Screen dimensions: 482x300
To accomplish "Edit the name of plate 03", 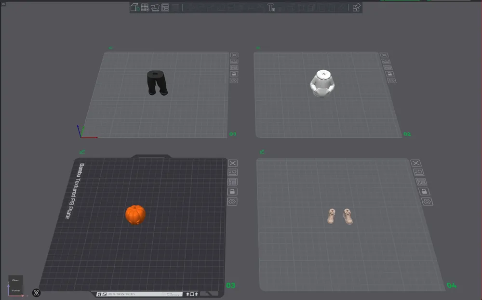I will 82,151.
